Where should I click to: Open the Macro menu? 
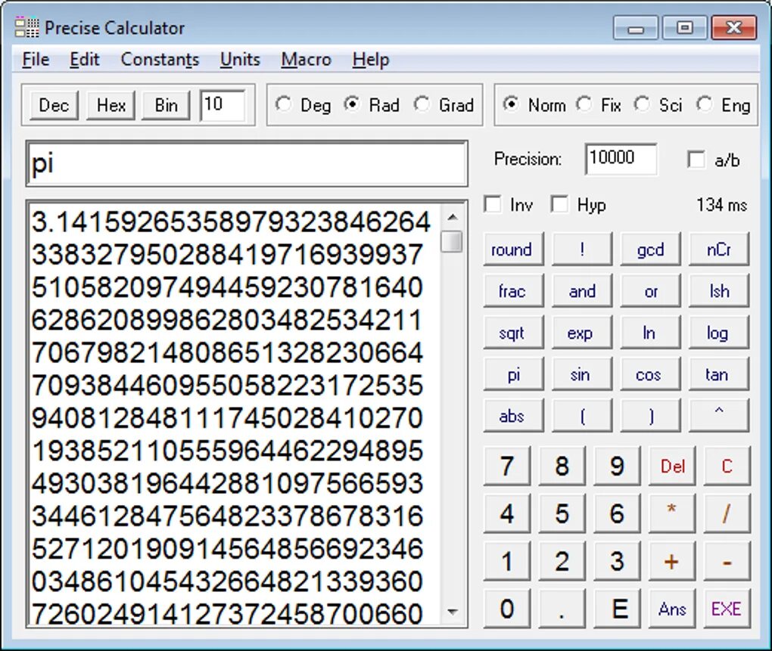coord(307,60)
